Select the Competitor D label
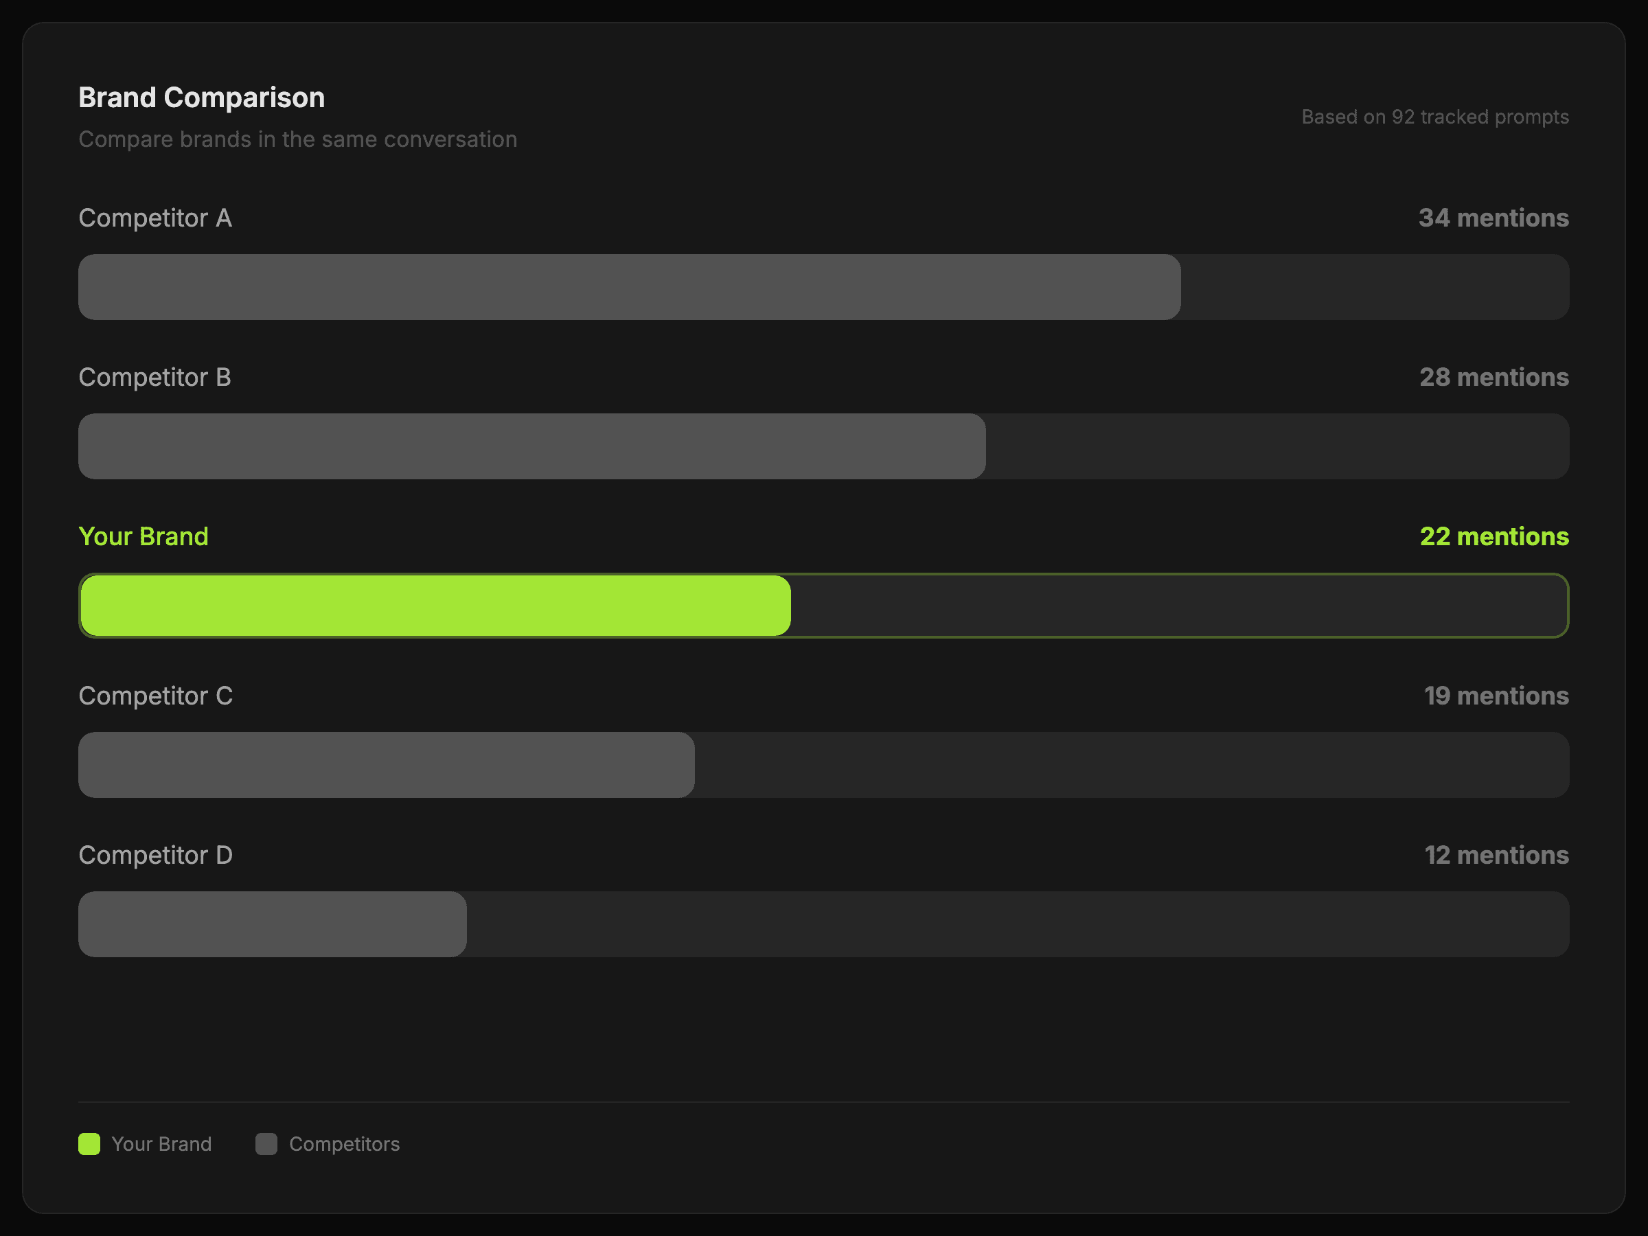The width and height of the screenshot is (1648, 1236). 156,856
